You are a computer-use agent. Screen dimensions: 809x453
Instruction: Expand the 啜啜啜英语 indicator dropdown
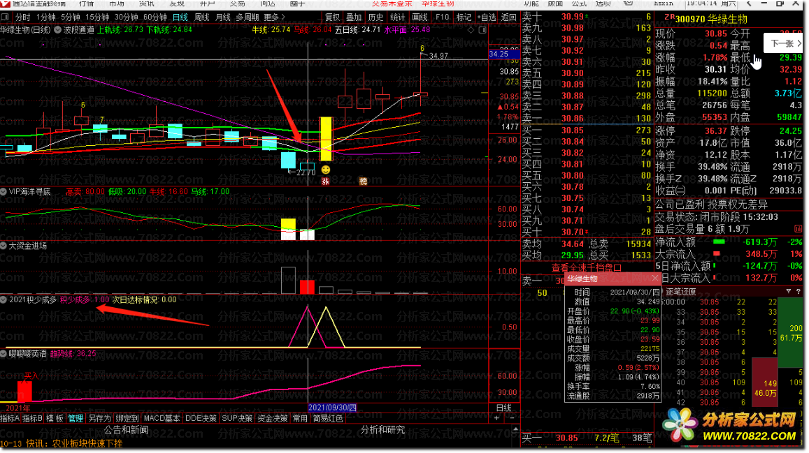point(3,354)
